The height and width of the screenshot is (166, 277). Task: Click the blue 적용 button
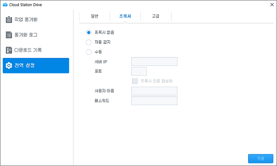(260, 159)
